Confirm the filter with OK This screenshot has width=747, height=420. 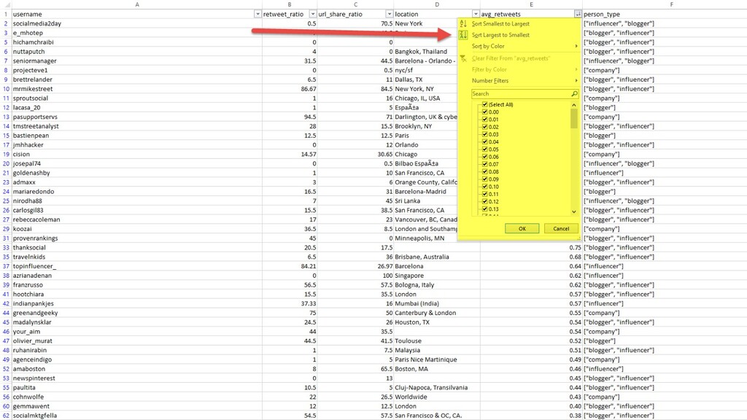522,228
